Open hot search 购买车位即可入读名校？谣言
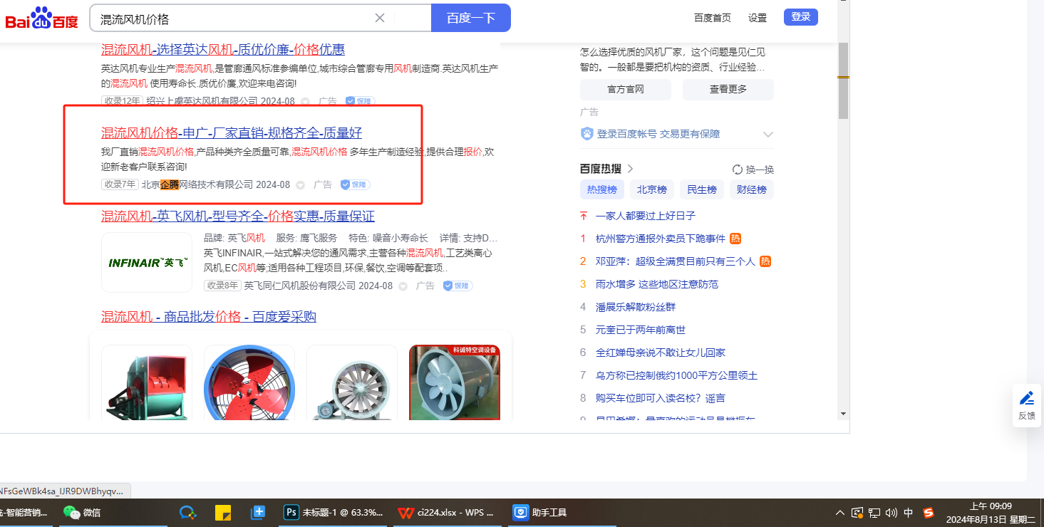The image size is (1044, 527). point(661,398)
